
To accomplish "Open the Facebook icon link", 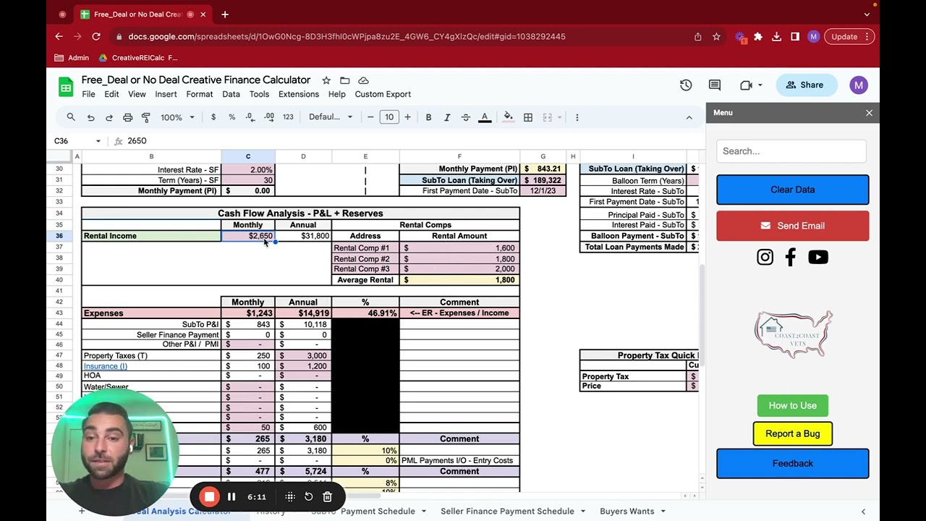I will 791,257.
